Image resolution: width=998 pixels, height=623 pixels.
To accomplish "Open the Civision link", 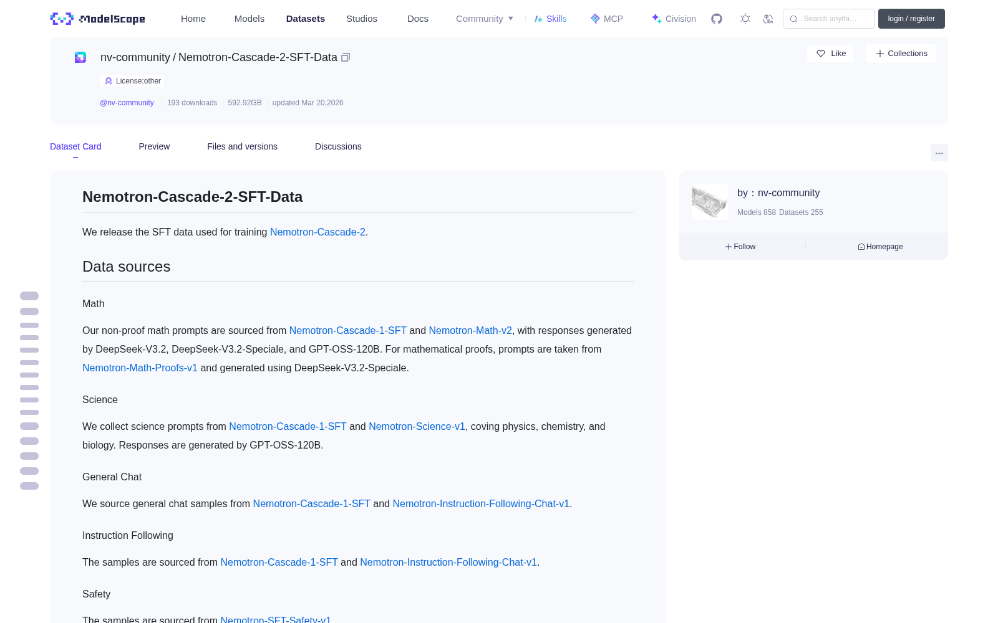I will point(673,19).
